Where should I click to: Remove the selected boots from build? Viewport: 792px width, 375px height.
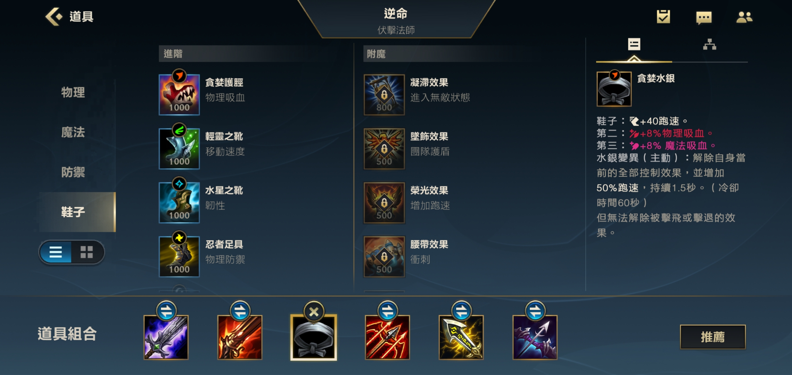click(314, 311)
